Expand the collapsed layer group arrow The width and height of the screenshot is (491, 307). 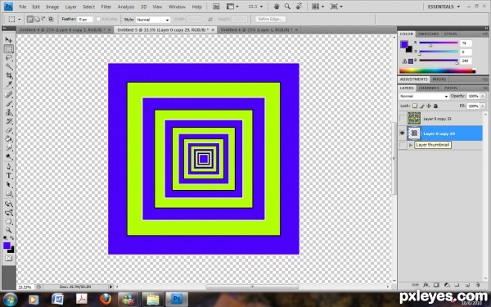[411, 145]
